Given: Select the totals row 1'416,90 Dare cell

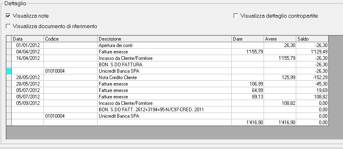Looking at the screenshot, I should click(247, 122).
